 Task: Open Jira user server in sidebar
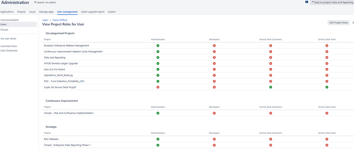click(x=9, y=38)
